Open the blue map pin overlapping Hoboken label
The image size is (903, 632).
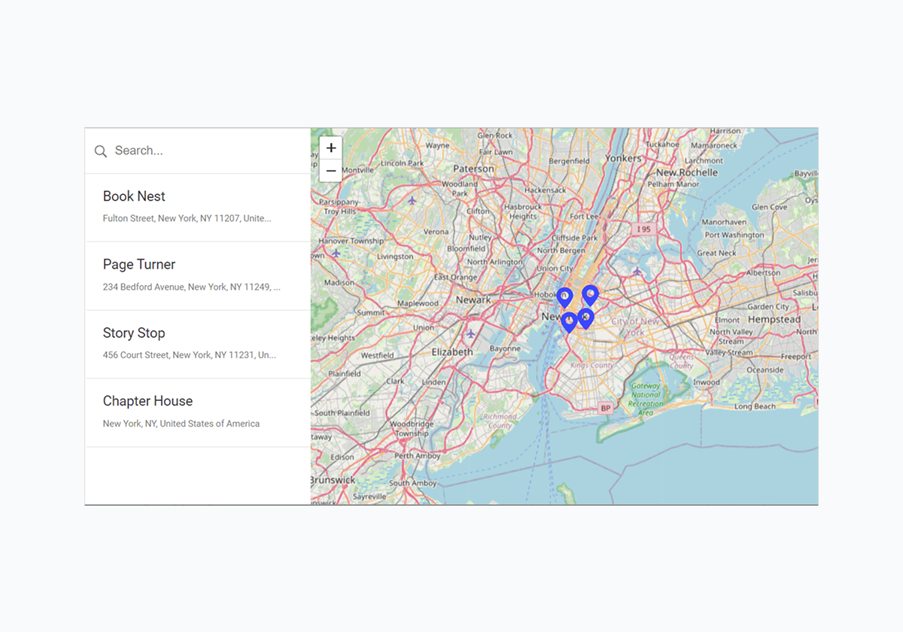click(564, 298)
